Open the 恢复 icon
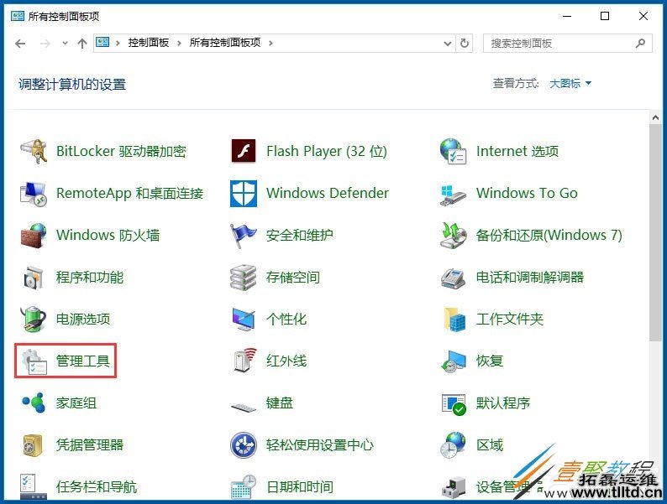Screen dimensions: 667x504 pos(453,361)
